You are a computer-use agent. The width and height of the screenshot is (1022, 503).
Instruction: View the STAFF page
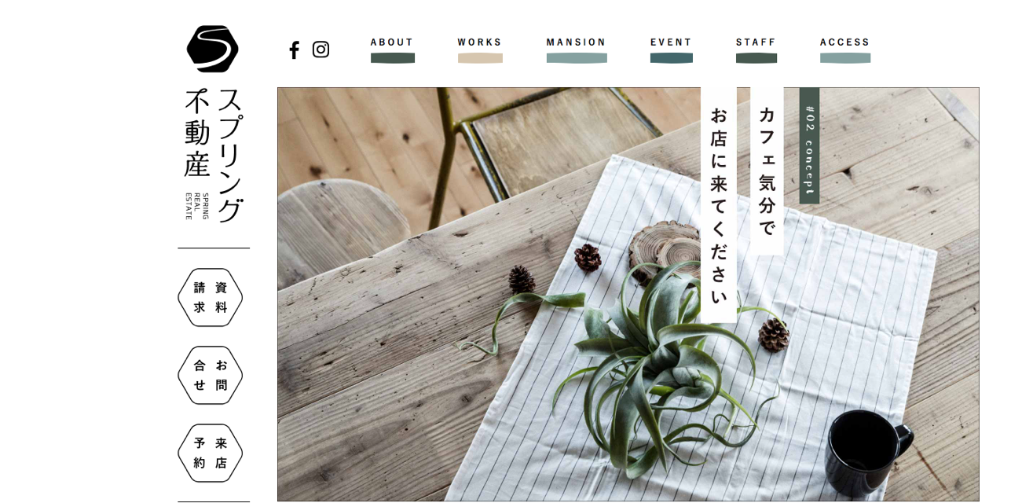point(756,42)
